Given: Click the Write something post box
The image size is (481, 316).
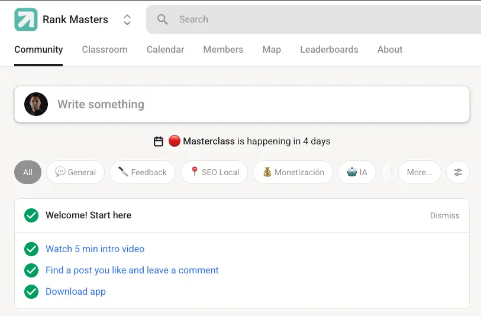Looking at the screenshot, I should point(242,104).
